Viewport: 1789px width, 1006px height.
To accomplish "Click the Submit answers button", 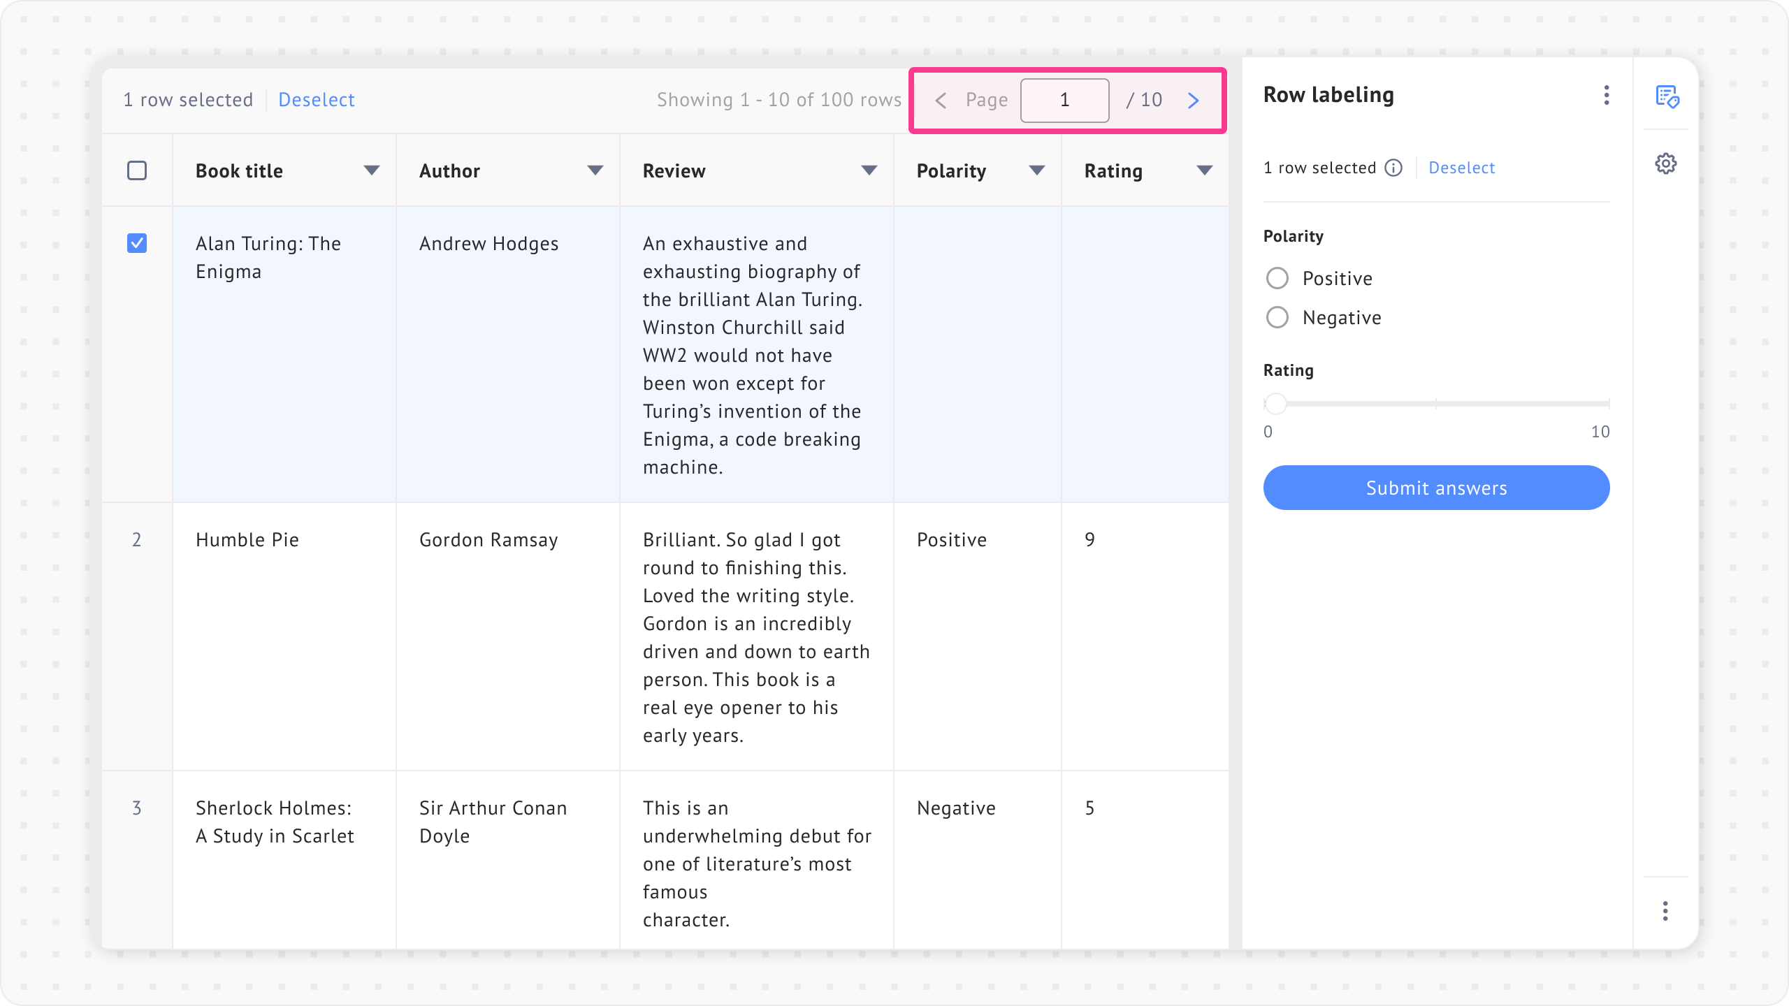I will [x=1436, y=488].
